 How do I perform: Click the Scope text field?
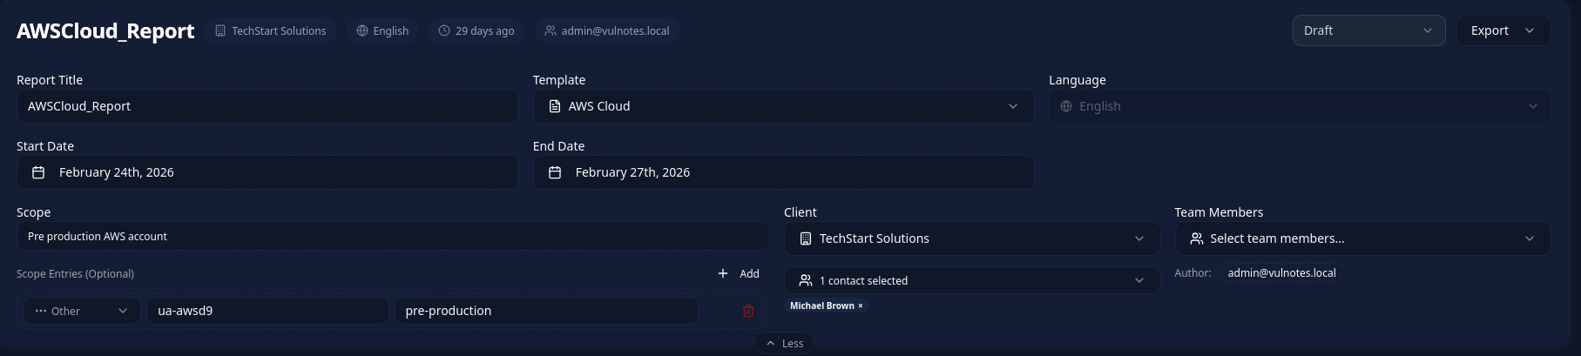393,236
